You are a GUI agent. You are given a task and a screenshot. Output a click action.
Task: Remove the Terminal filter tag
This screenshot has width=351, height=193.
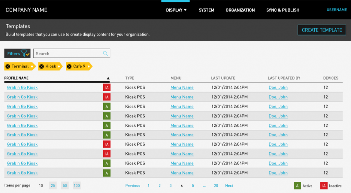[8, 66]
